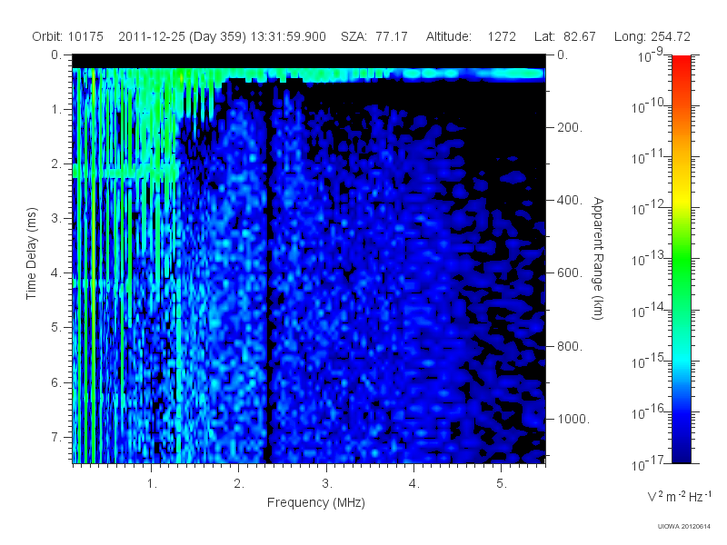This screenshot has width=727, height=545.
Task: Click the '800.' Apparent Range tick label
Action: tap(570, 346)
